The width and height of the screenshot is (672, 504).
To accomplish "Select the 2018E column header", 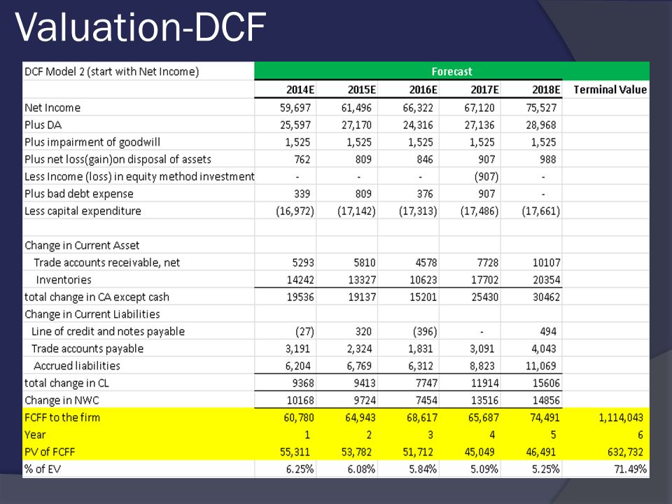I will click(546, 90).
